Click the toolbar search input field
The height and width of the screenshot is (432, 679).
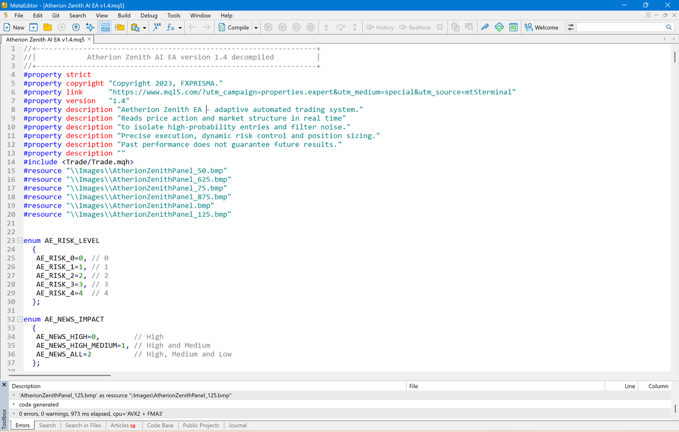620,27
